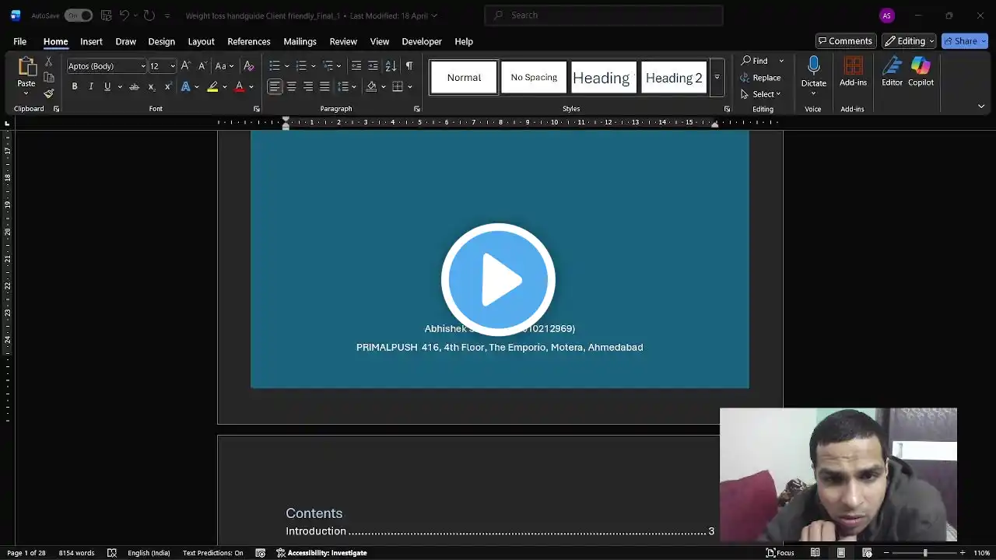
Task: Decrease font size with the smaller A
Action: point(202,66)
